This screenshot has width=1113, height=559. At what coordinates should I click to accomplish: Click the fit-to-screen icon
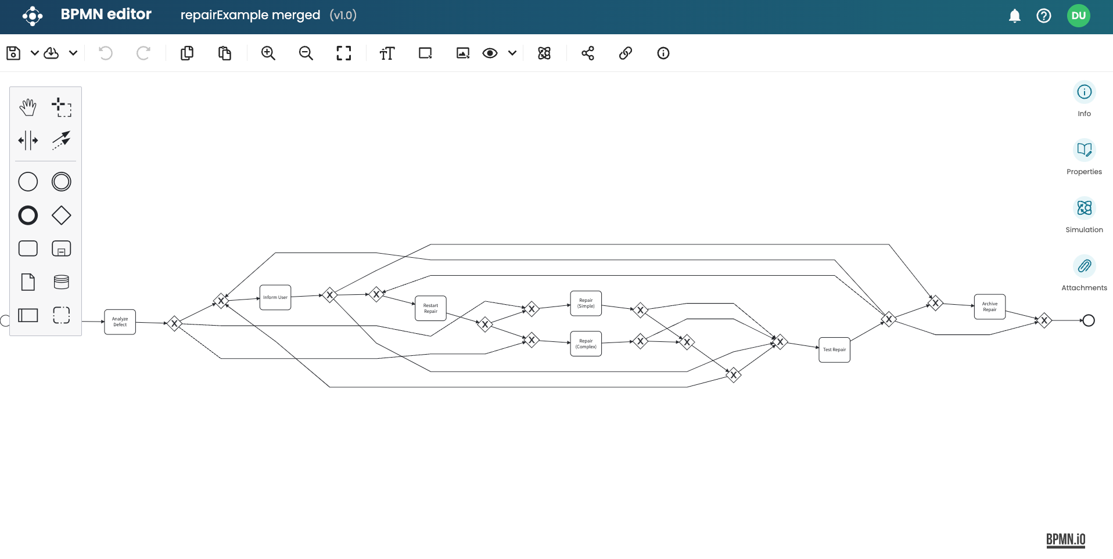[344, 53]
